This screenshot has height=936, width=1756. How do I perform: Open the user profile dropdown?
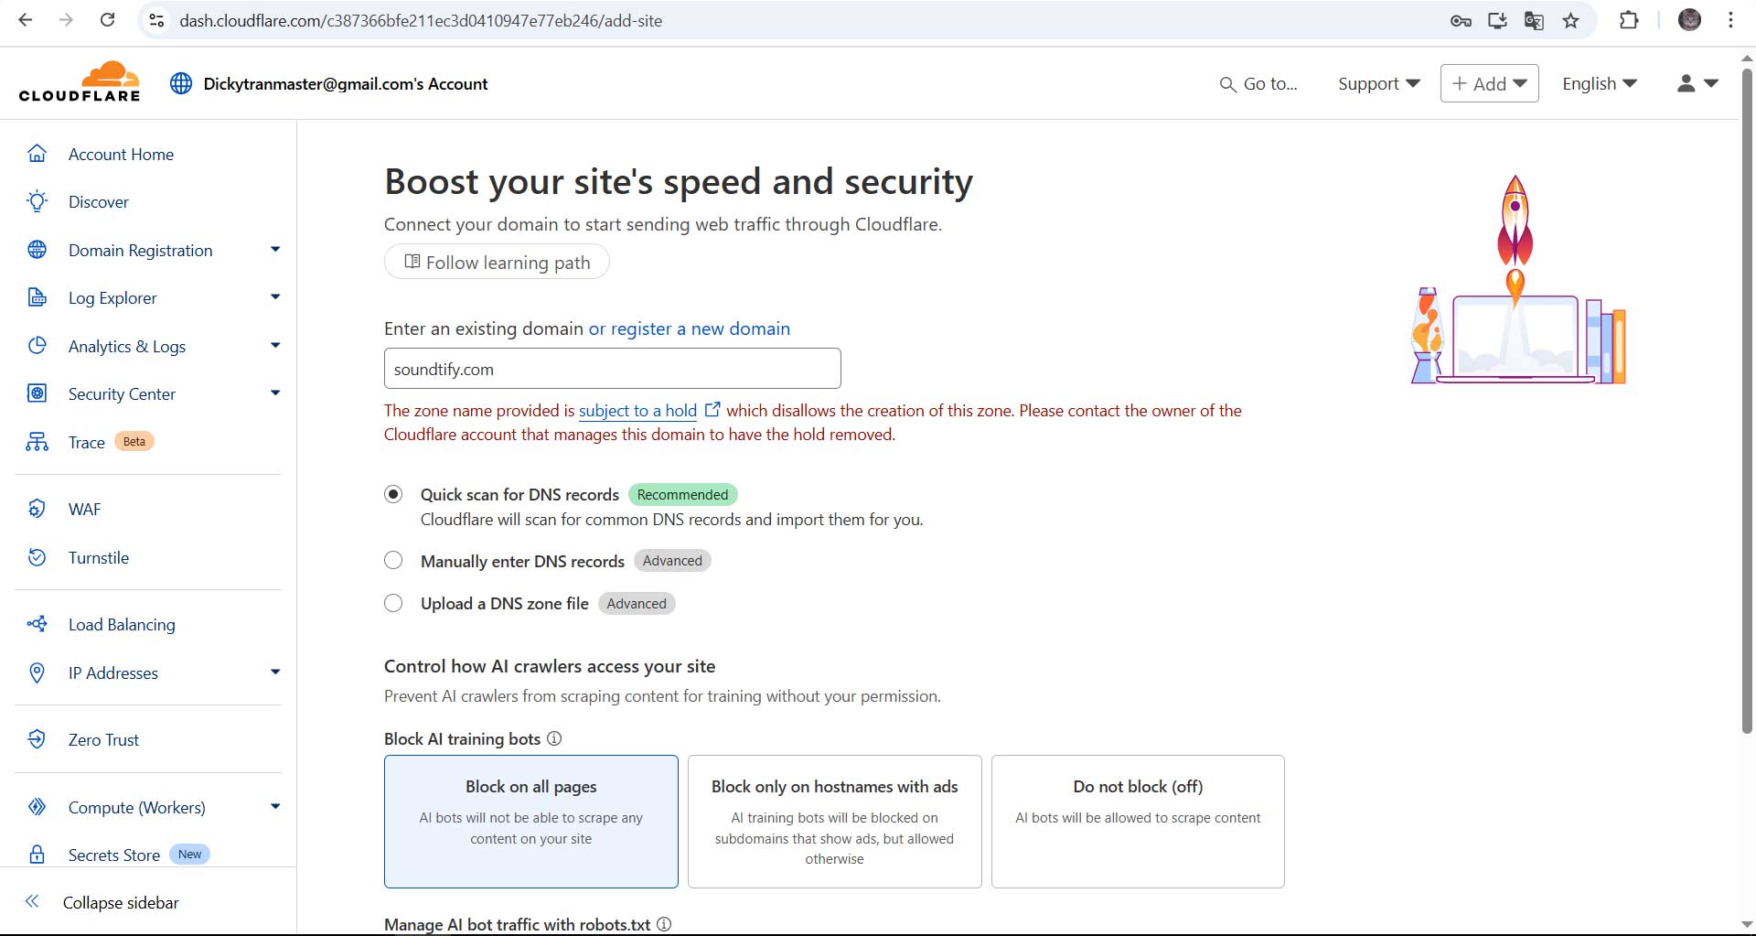(x=1697, y=83)
